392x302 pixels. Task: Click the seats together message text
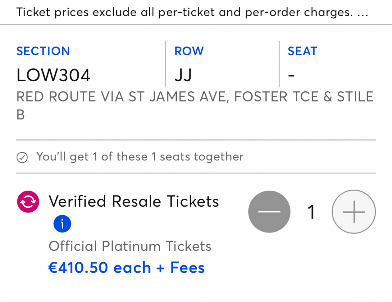pyautogui.click(x=140, y=157)
